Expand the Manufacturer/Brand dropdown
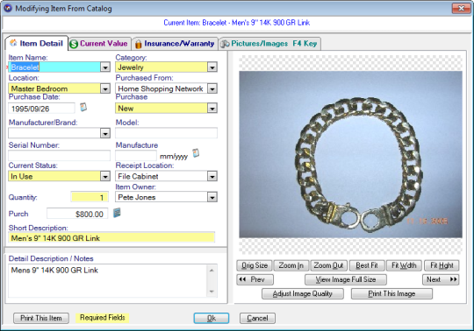Screen dimensions: 474x331 (105, 133)
